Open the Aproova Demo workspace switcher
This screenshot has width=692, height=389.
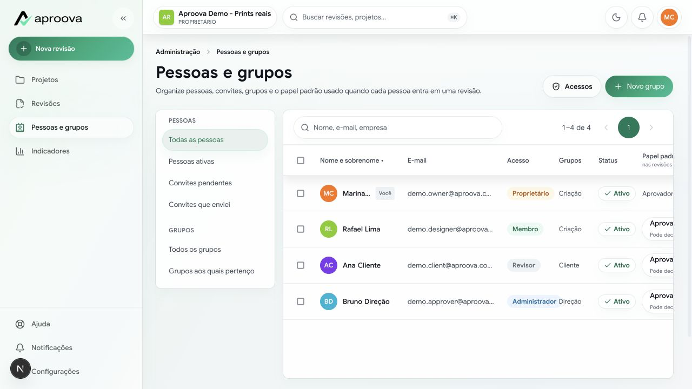[x=215, y=17]
